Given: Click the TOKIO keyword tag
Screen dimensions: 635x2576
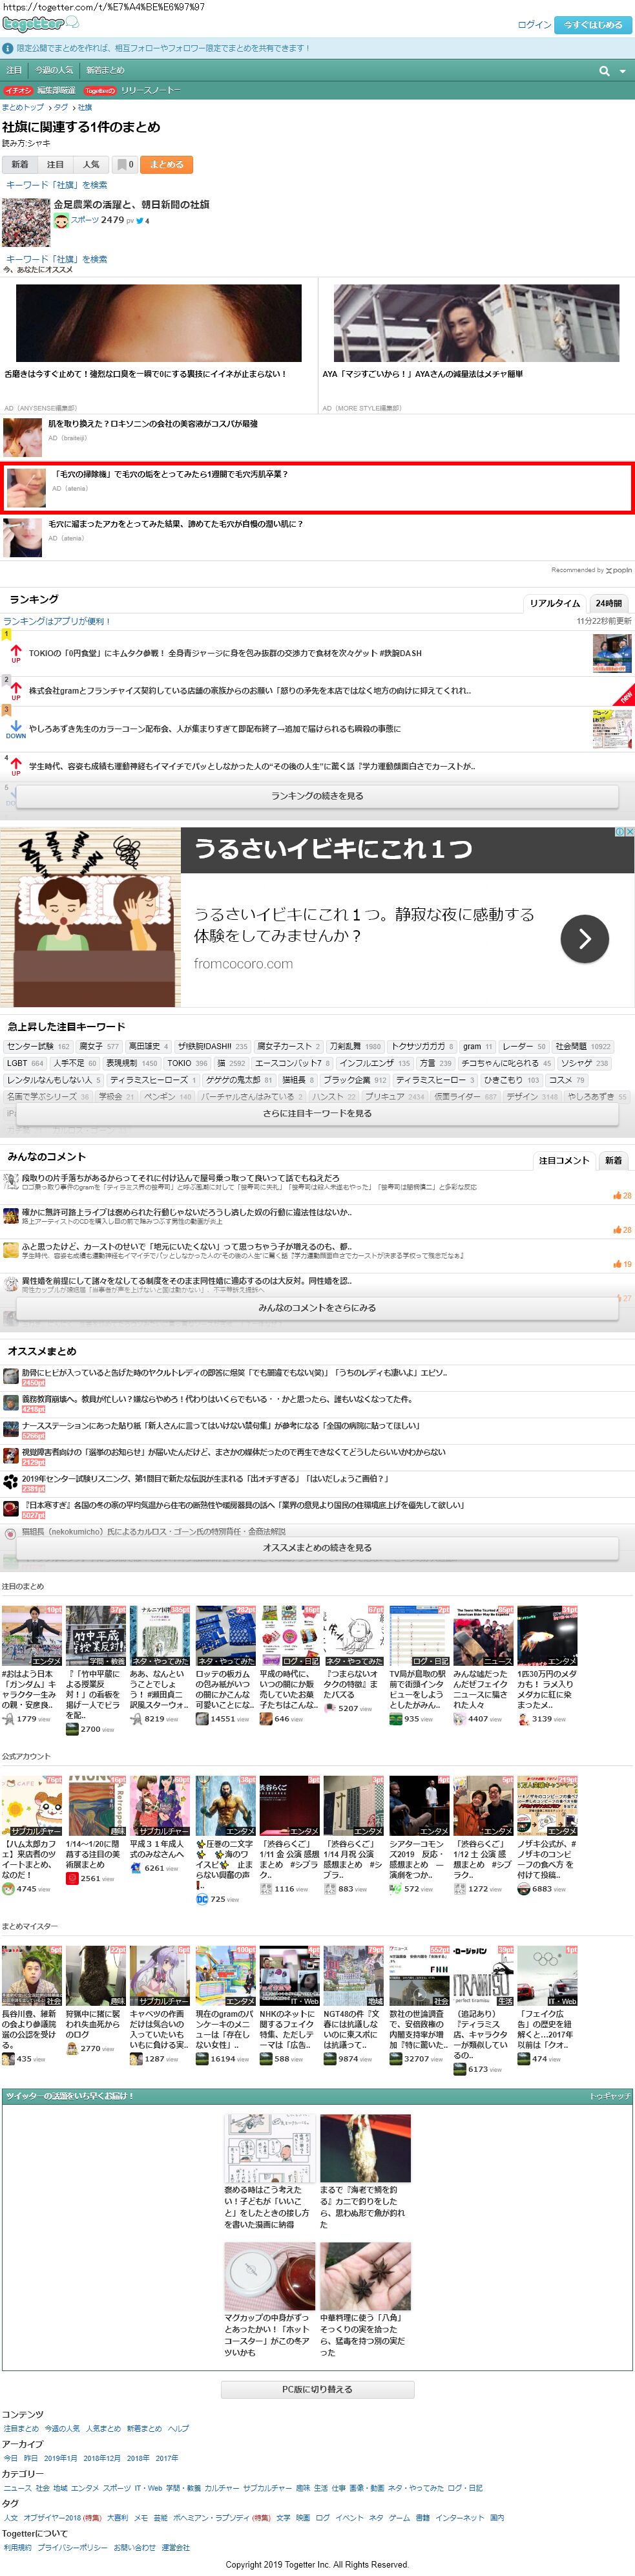Looking at the screenshot, I should 187,1063.
